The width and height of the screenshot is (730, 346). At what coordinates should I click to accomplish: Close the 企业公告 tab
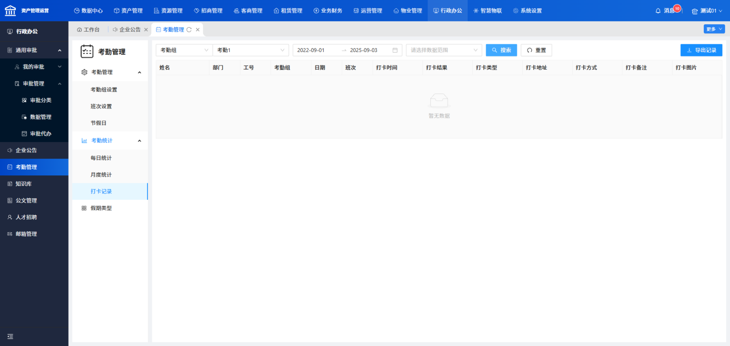click(x=146, y=30)
